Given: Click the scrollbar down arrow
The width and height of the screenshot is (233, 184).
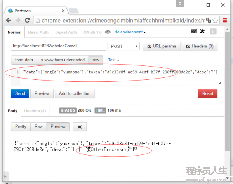Looking at the screenshot, I should pyautogui.click(x=227, y=178).
